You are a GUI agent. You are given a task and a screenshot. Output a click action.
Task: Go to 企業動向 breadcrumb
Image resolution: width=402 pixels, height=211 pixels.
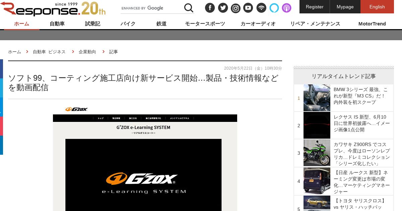click(87, 52)
